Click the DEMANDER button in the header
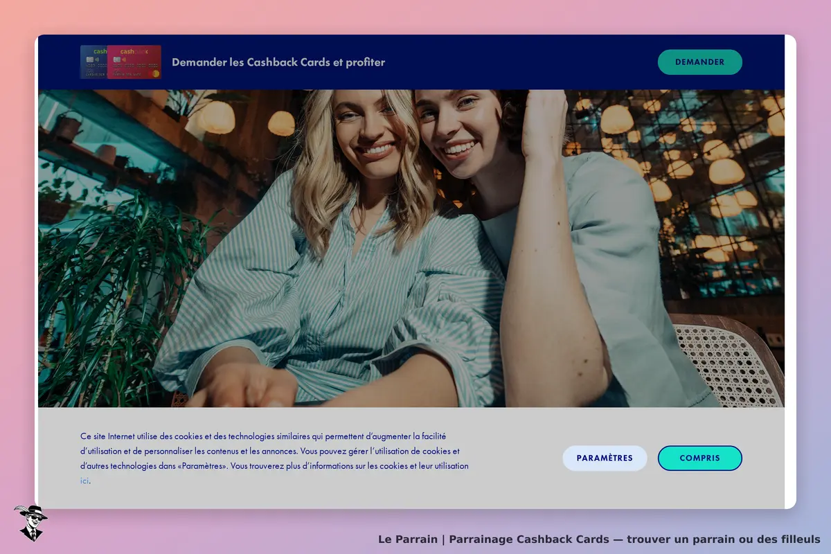This screenshot has width=831, height=554. [699, 62]
